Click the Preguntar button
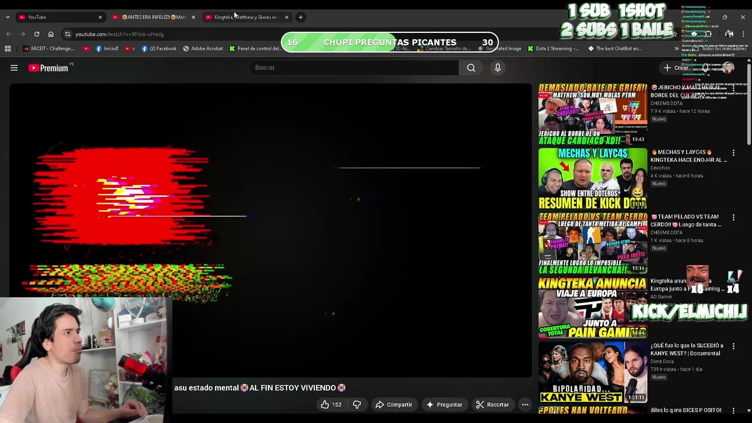The width and height of the screenshot is (752, 423). 445,405
